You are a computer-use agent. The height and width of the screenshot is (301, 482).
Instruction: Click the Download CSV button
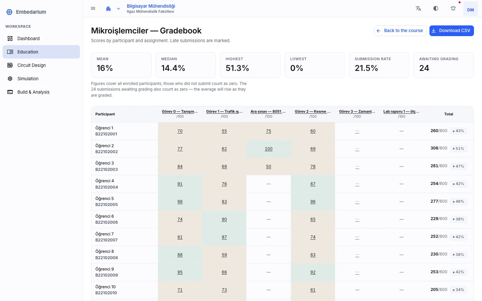(452, 31)
